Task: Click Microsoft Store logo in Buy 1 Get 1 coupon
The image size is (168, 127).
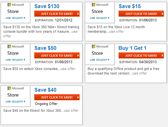Action: tap(100, 50)
